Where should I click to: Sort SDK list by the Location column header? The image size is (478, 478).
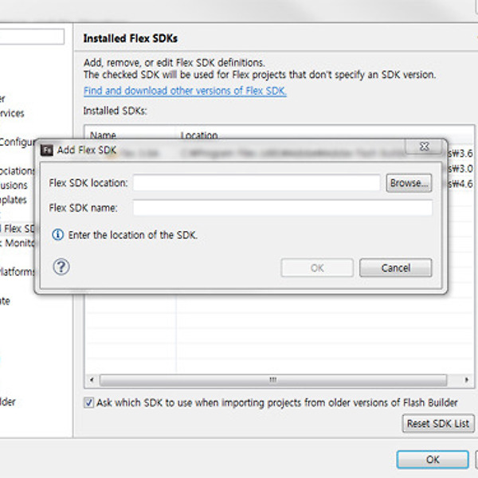tap(199, 135)
